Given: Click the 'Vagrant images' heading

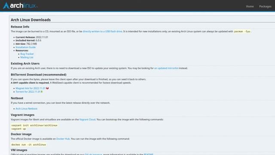Looking at the screenshot, I should (x=22, y=115).
